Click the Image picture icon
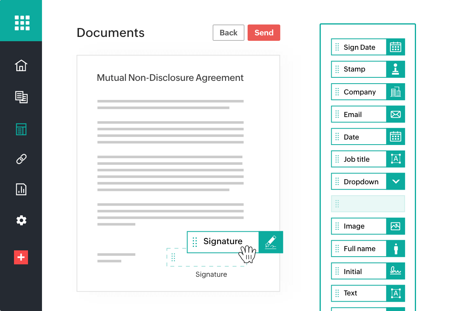This screenshot has width=451, height=311. (395, 226)
